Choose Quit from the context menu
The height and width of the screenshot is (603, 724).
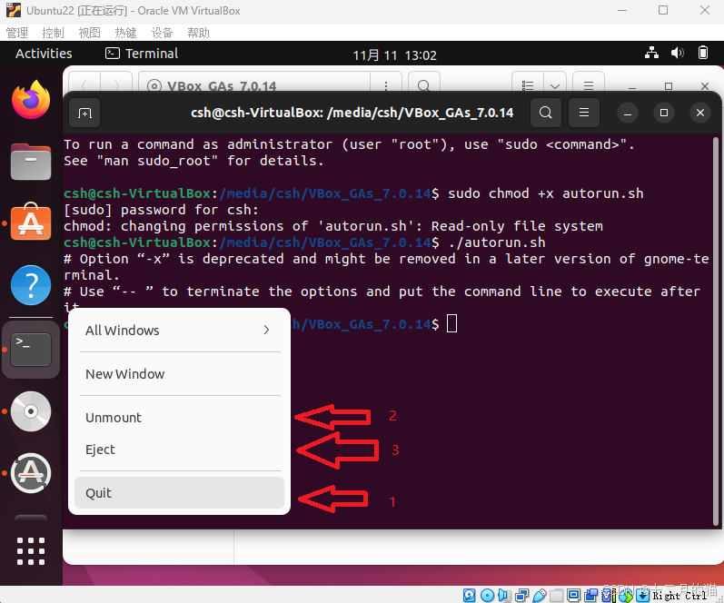tap(179, 492)
